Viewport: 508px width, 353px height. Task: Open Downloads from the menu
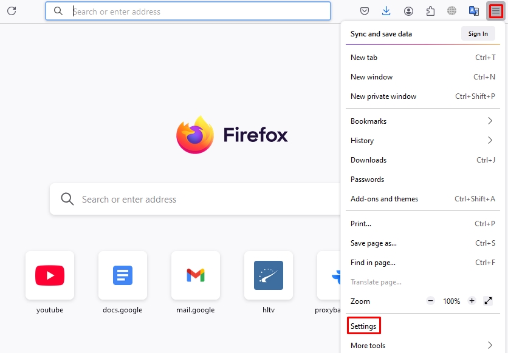[x=423, y=160]
